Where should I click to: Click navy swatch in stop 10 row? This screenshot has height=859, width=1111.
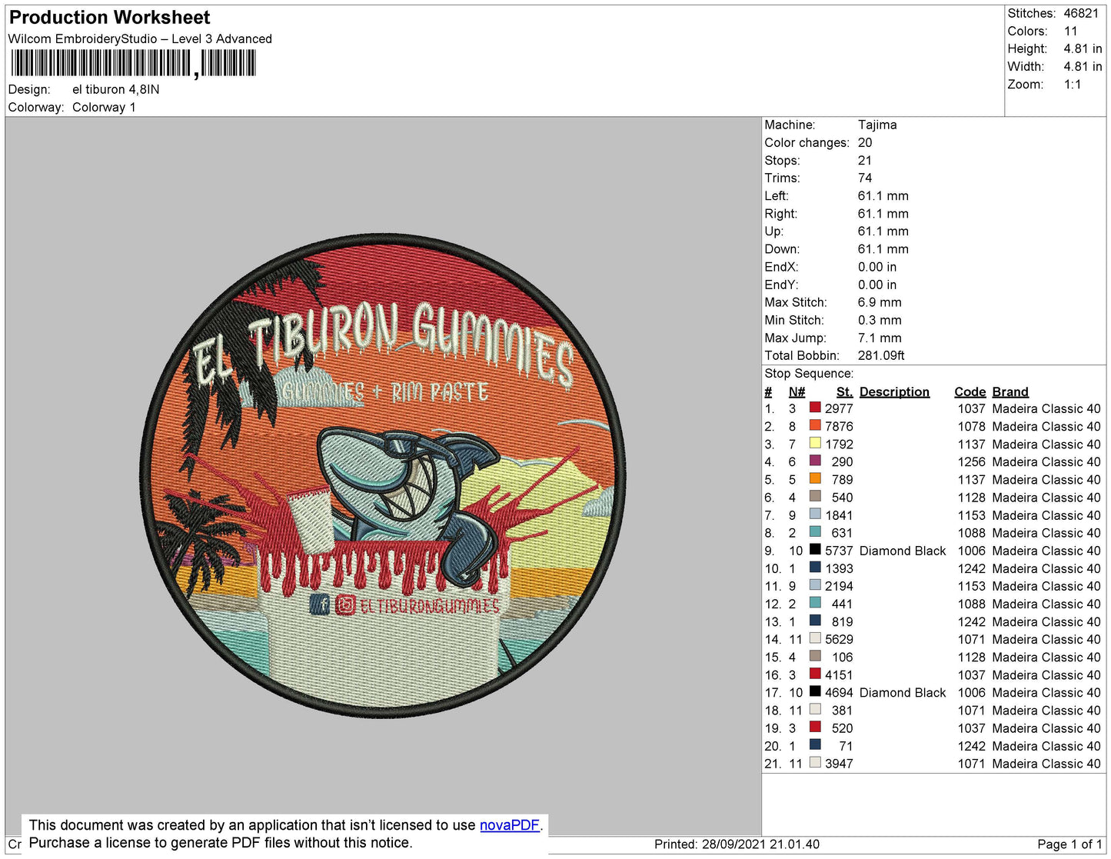[x=815, y=567]
